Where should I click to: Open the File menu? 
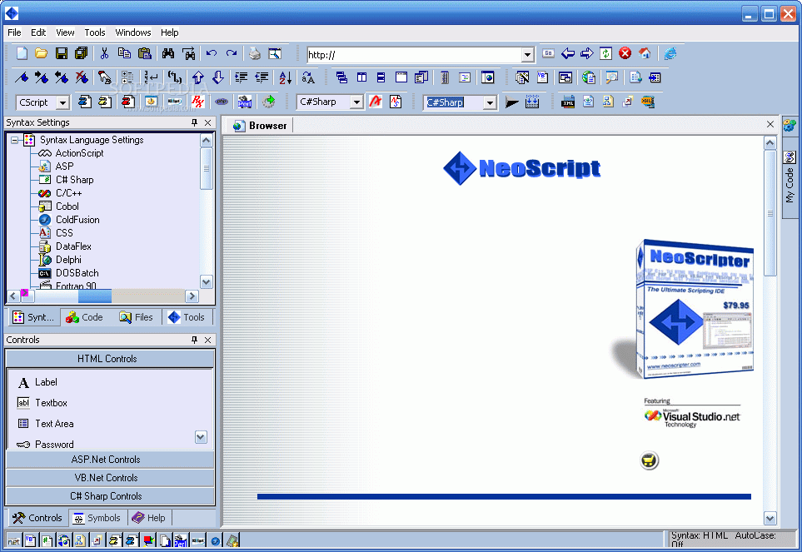[14, 32]
